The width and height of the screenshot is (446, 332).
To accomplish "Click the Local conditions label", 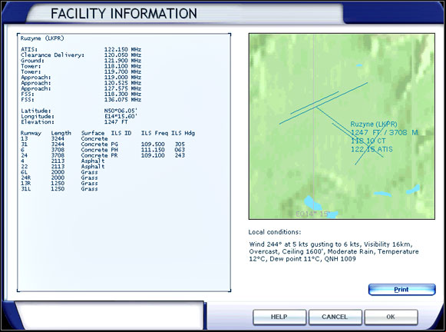I will click(275, 232).
